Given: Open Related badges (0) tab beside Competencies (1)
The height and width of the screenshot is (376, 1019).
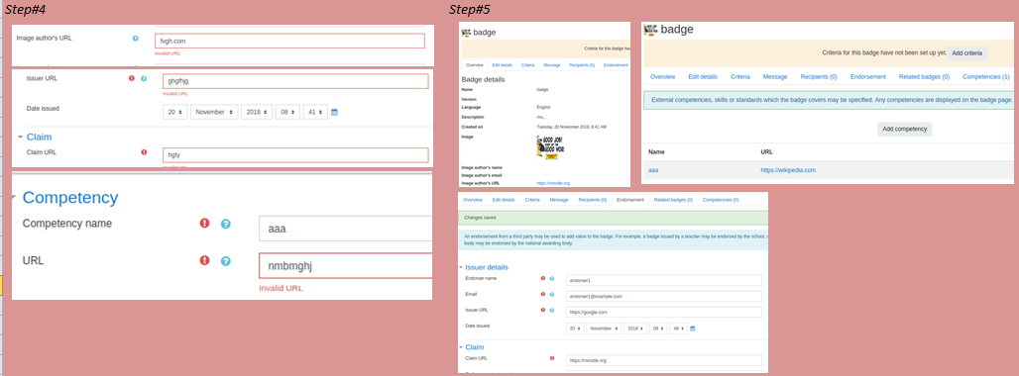Looking at the screenshot, I should pos(924,76).
